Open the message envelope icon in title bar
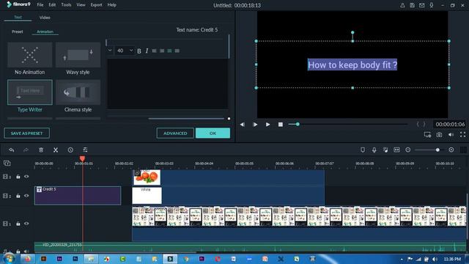The height and width of the screenshot is (264, 469). (422, 5)
